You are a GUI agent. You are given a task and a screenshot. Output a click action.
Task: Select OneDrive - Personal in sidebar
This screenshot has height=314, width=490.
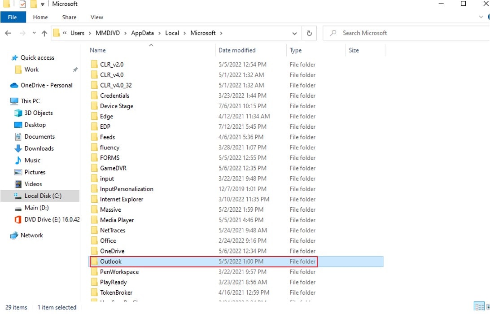pyautogui.click(x=46, y=86)
